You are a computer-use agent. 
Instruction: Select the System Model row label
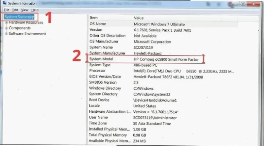point(101,59)
